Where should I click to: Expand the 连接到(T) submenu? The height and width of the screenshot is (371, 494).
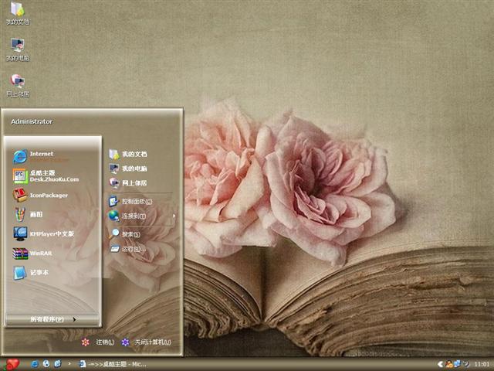point(142,216)
